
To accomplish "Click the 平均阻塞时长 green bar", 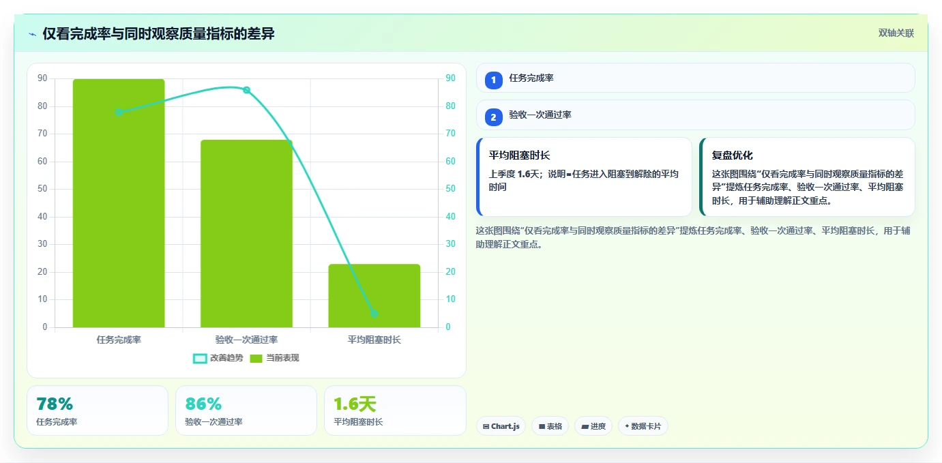I will 374,296.
